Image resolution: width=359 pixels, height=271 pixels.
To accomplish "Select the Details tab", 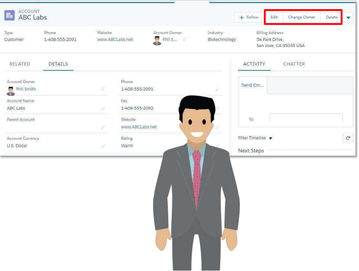I will (58, 64).
